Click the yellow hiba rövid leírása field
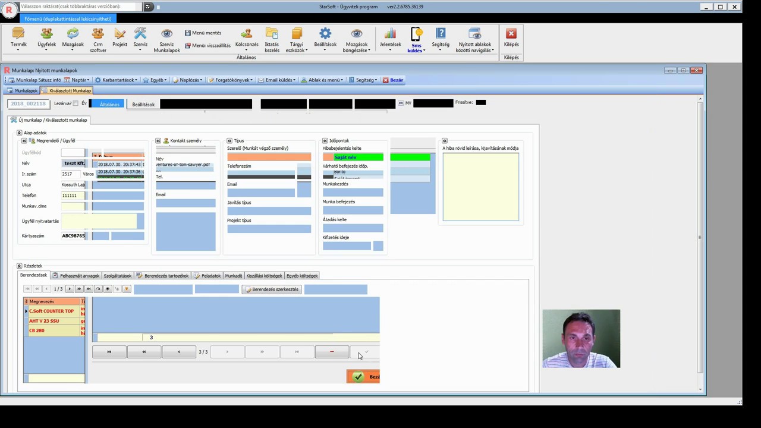The width and height of the screenshot is (761, 428). point(480,187)
